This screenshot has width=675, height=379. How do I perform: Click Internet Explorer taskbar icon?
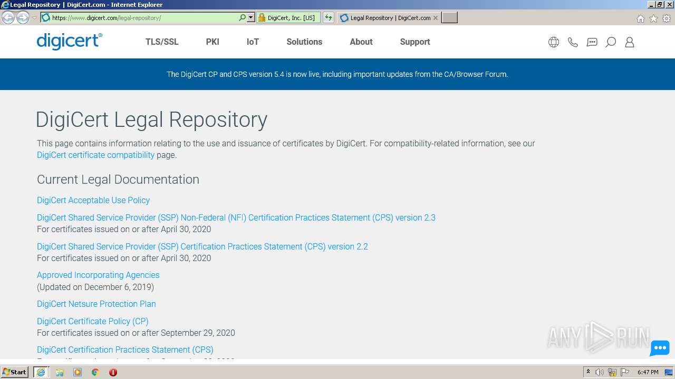click(41, 372)
